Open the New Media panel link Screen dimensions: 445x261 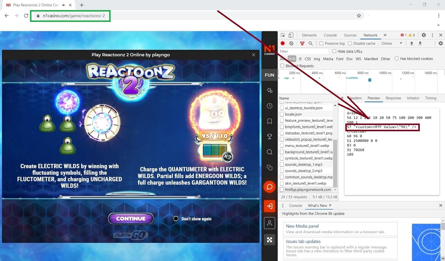pos(302,226)
